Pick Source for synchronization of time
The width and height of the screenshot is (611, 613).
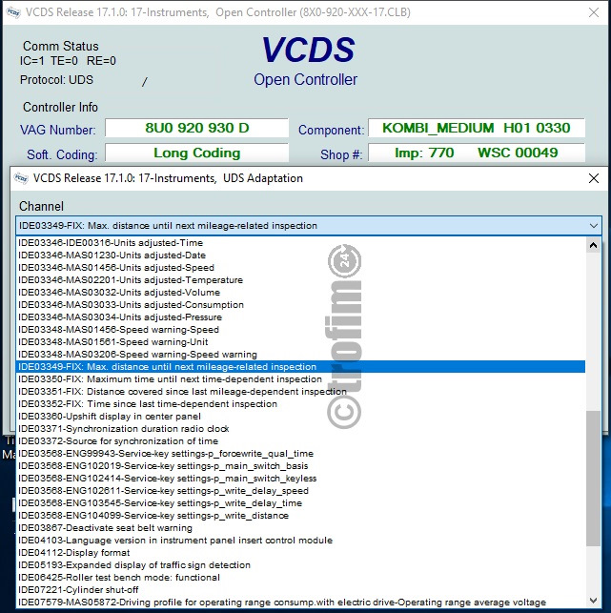tap(300, 441)
